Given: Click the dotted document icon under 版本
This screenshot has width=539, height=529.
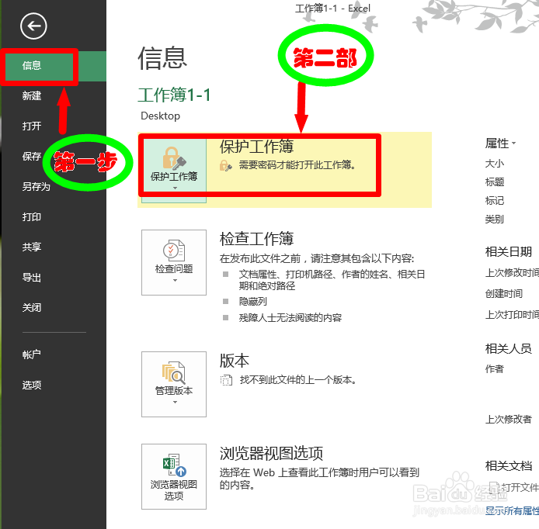Looking at the screenshot, I should (x=226, y=380).
